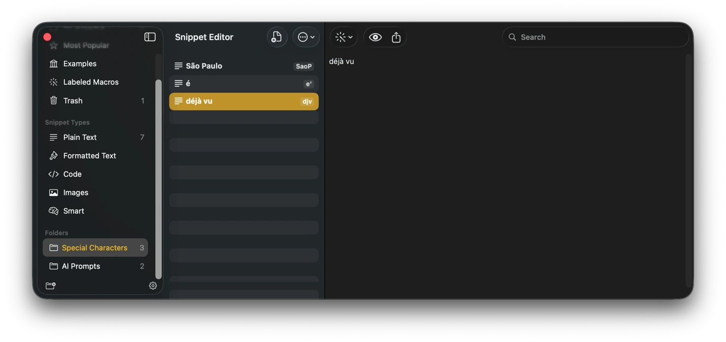Click the déjà vu text in editor

click(x=341, y=61)
